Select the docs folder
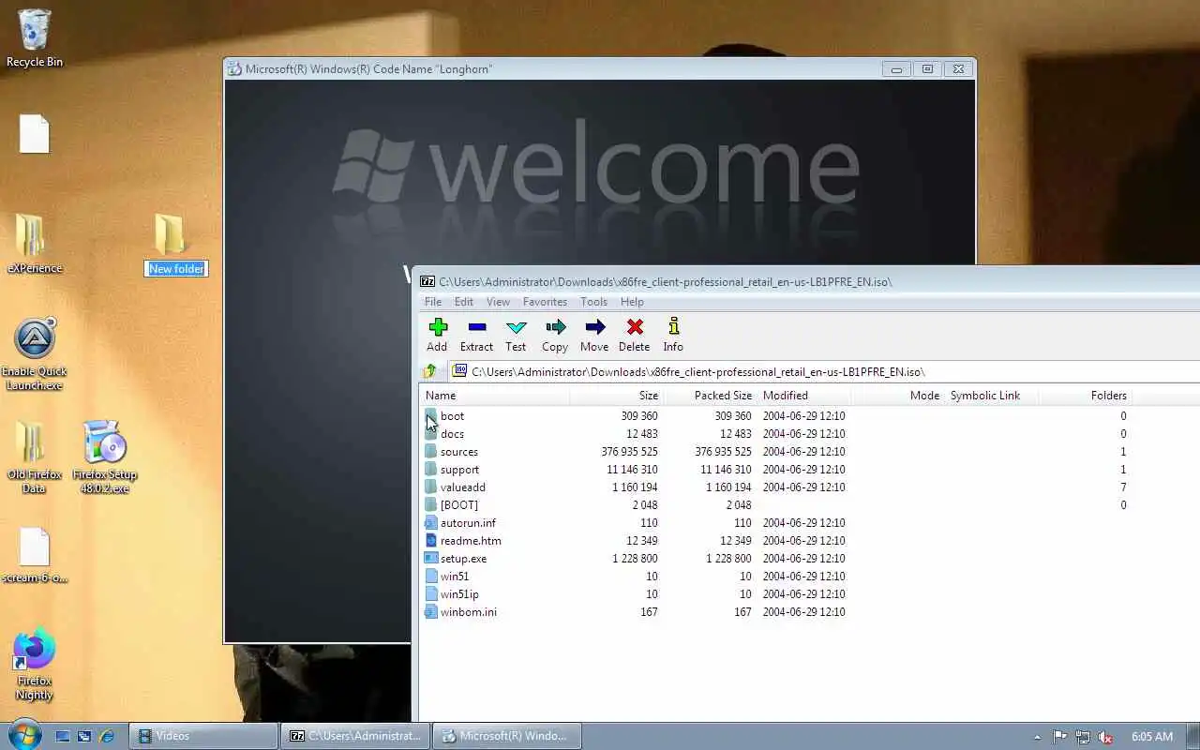1200x750 pixels. tap(452, 434)
